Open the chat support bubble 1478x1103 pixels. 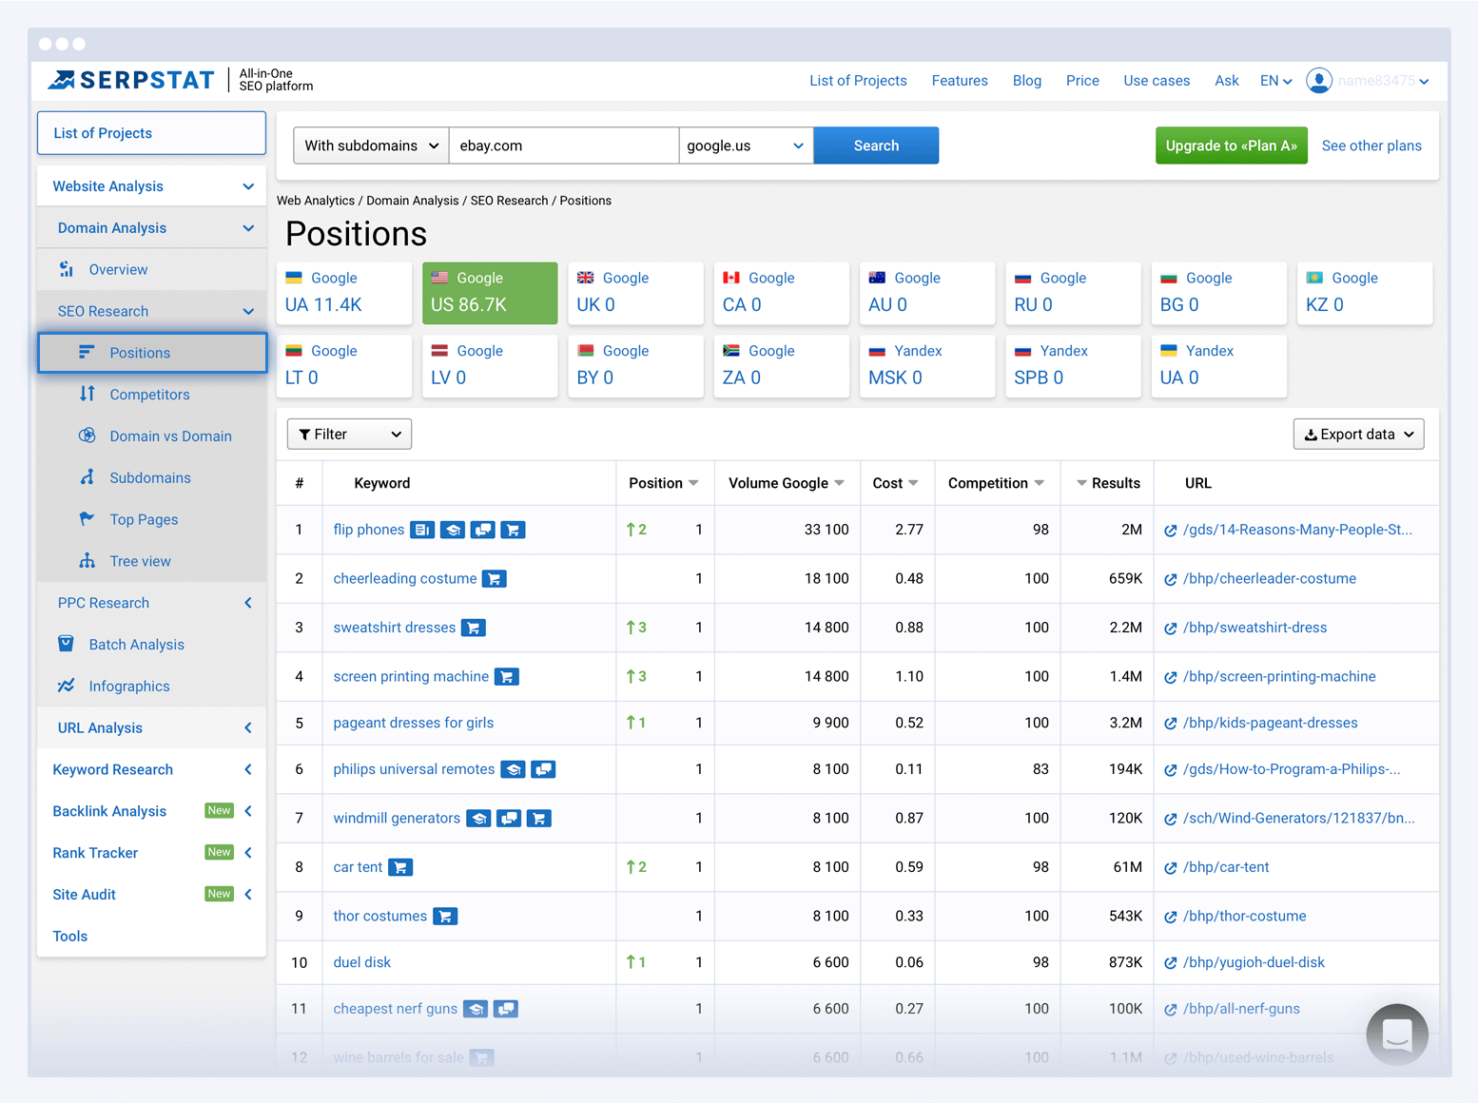(1397, 1035)
